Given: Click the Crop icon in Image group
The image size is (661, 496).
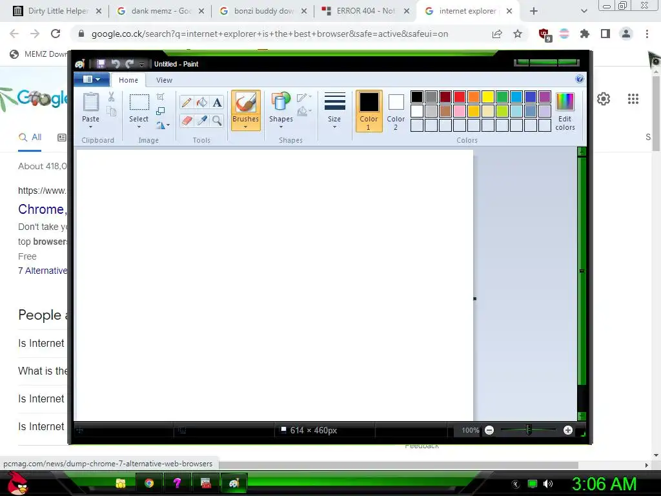Looking at the screenshot, I should [160, 97].
